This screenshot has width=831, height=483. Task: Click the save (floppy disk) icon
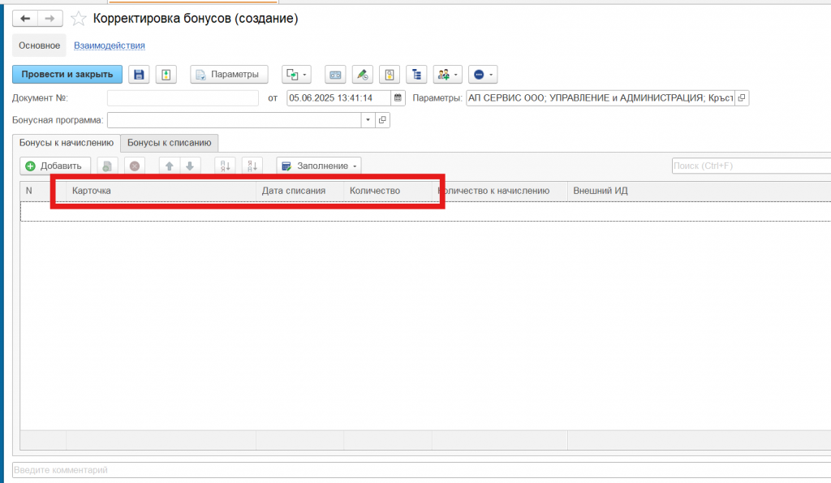(x=139, y=75)
